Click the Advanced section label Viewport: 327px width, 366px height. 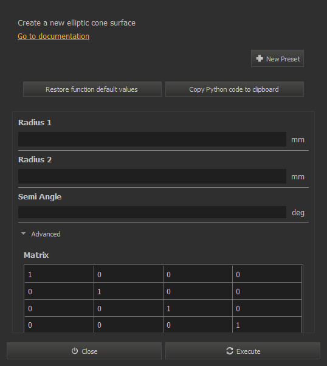click(46, 234)
